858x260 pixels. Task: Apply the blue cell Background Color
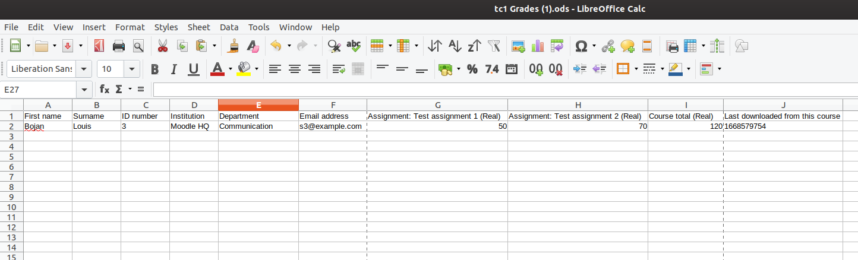pyautogui.click(x=675, y=69)
